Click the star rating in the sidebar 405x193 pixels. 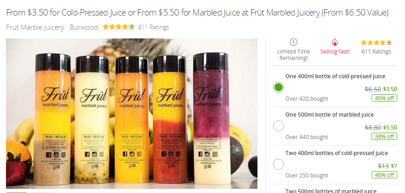pyautogui.click(x=376, y=43)
